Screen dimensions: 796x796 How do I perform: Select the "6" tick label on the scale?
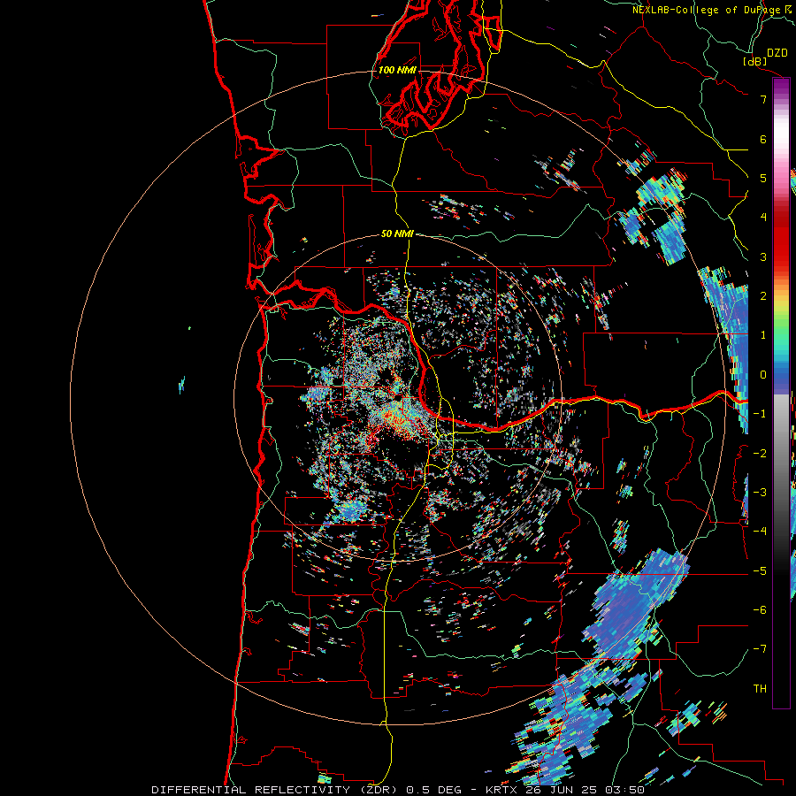click(x=763, y=139)
